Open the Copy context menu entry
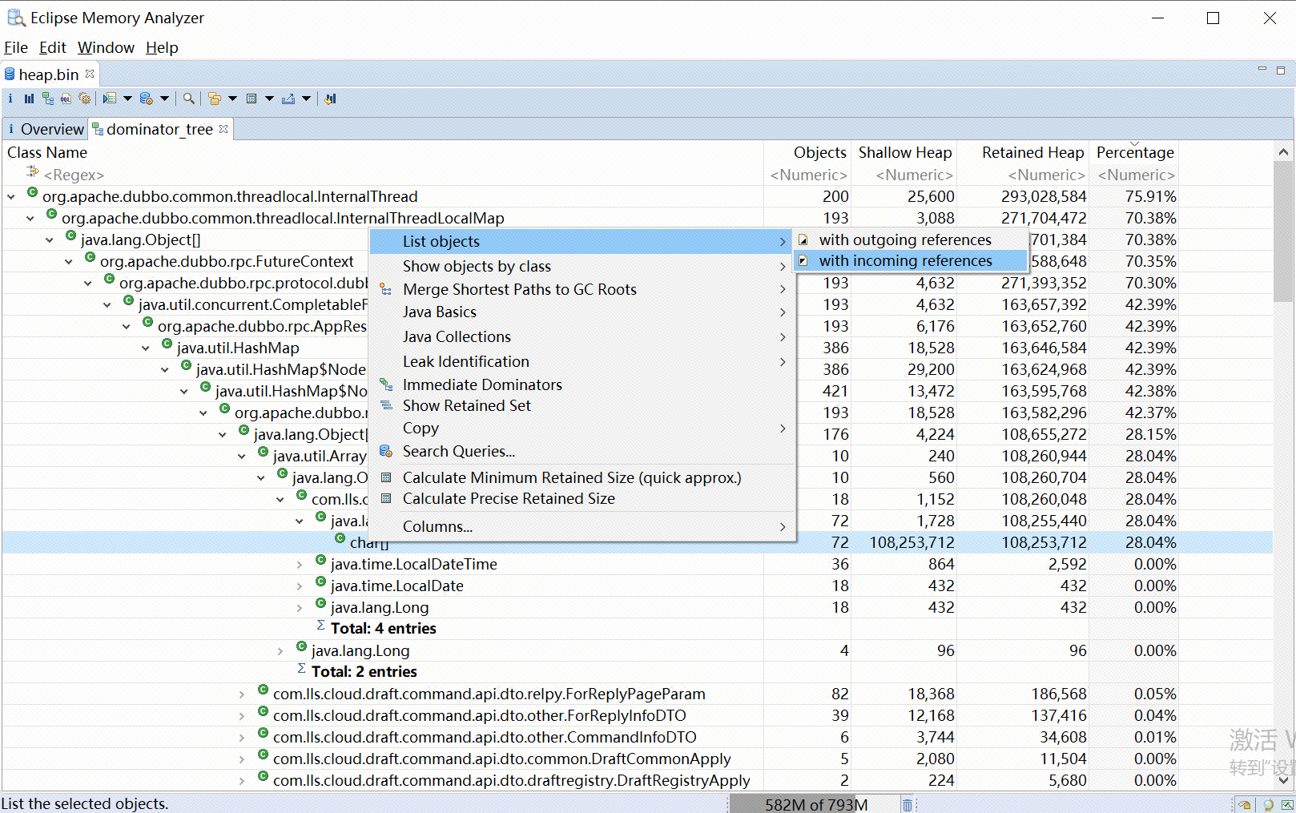 (582, 428)
